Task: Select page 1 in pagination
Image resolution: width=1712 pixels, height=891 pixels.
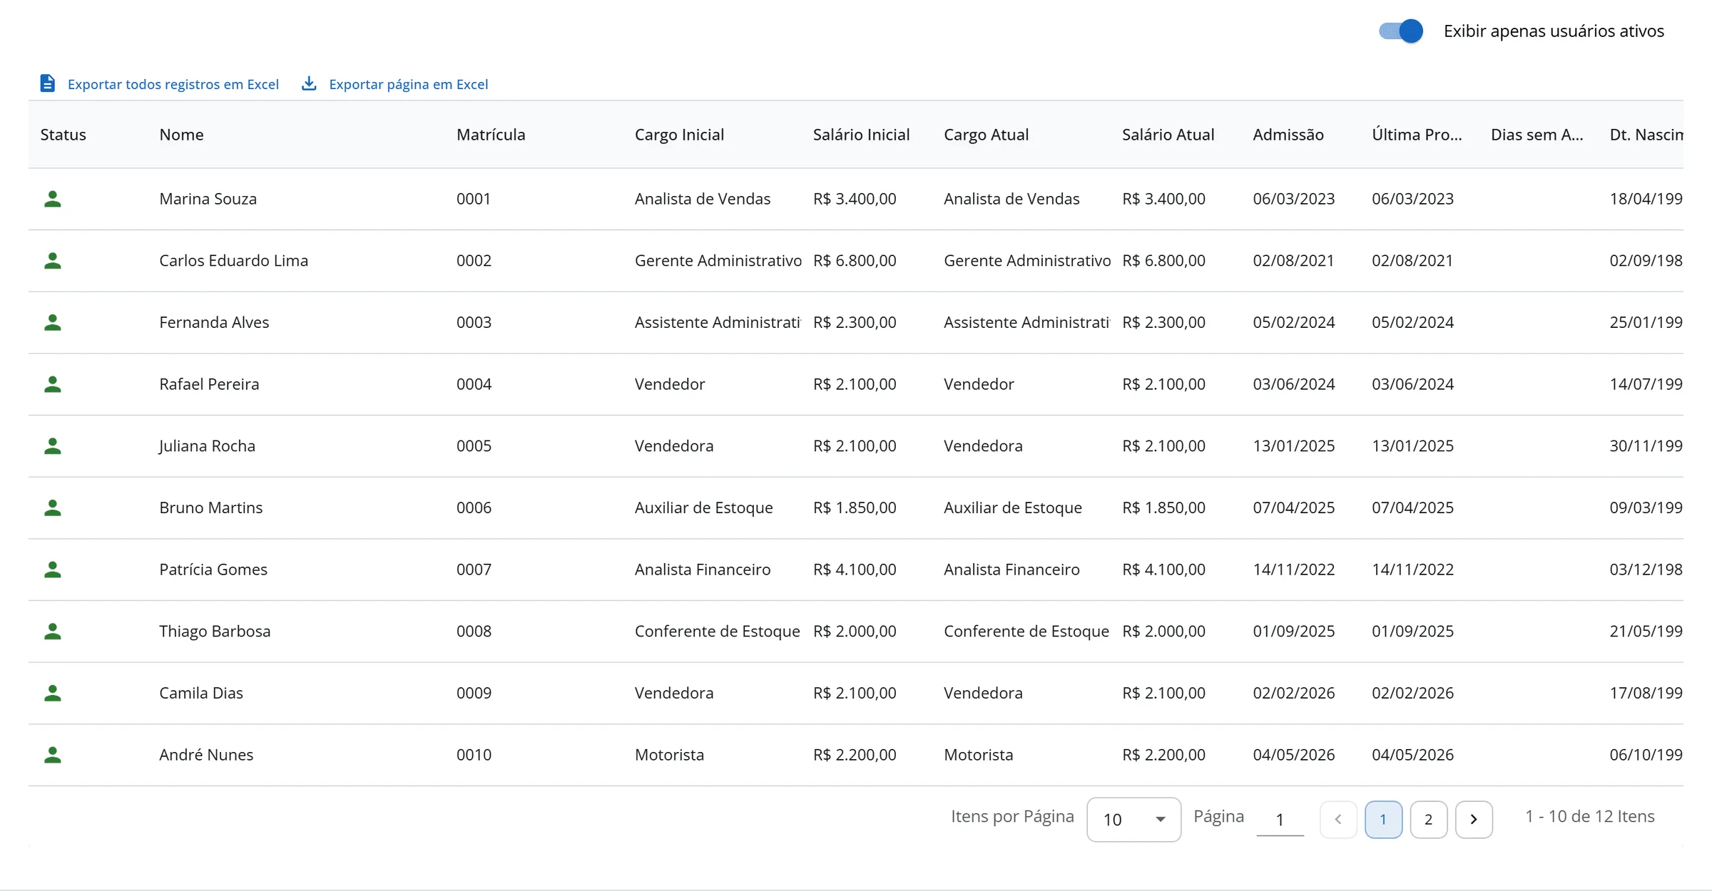Action: click(x=1383, y=820)
